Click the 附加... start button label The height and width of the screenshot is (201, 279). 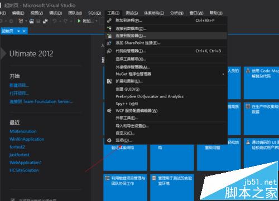point(88,21)
